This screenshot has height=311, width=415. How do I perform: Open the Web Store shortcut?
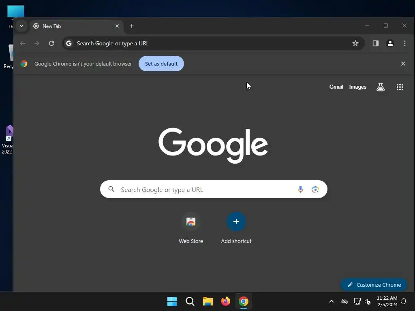(191, 228)
